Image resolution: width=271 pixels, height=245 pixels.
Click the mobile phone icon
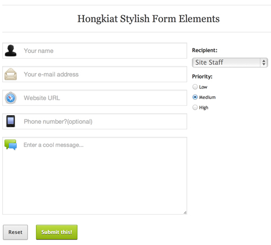click(10, 121)
